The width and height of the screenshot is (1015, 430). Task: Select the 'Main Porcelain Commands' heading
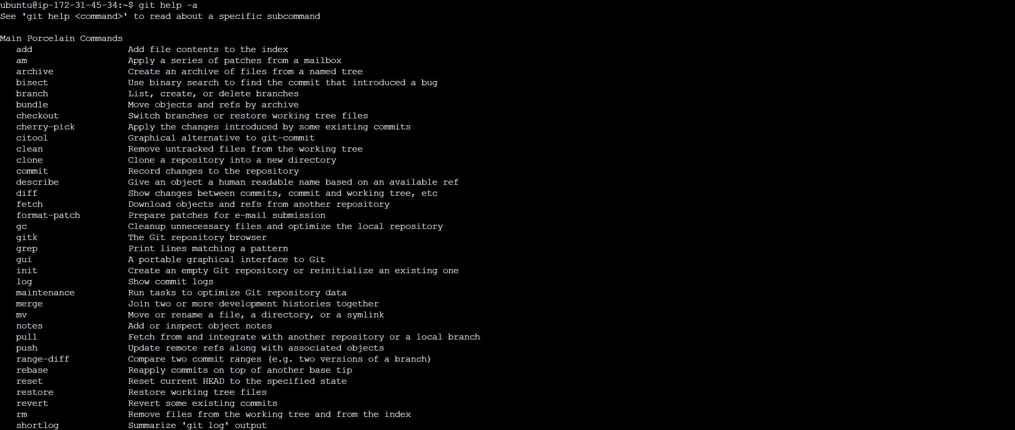[62, 38]
